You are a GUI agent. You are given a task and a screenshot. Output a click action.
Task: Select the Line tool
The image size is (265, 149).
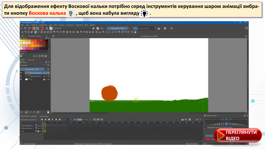click(39, 32)
